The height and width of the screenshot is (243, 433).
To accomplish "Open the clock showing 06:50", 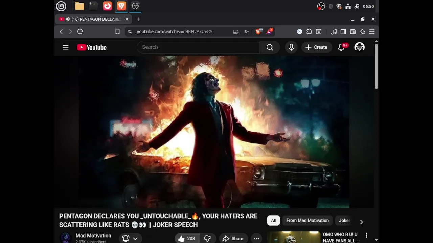I will [368, 6].
